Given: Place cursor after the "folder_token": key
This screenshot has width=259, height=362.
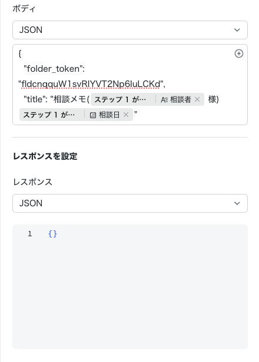Looking at the screenshot, I should [85, 69].
